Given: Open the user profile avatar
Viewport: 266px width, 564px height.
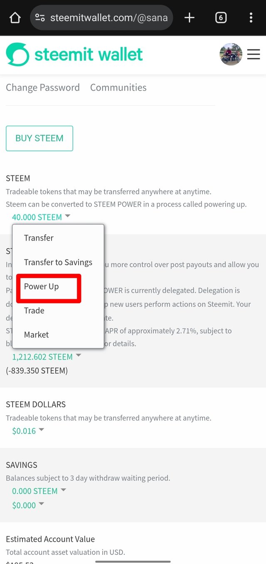Looking at the screenshot, I should pyautogui.click(x=231, y=54).
